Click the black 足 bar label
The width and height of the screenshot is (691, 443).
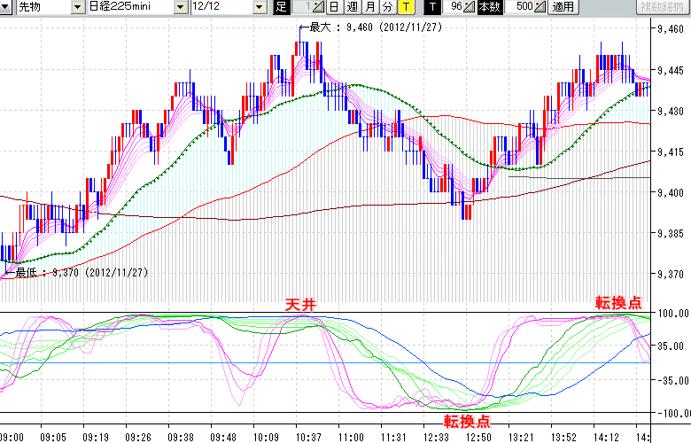coord(282,7)
